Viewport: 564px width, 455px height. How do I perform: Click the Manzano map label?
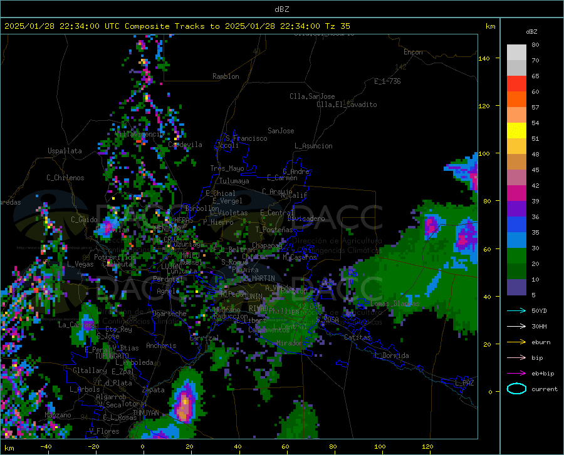tap(58, 415)
